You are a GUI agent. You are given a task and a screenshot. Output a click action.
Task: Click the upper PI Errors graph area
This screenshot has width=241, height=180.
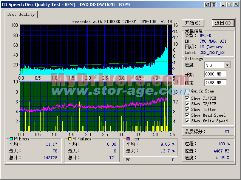(x=94, y=49)
